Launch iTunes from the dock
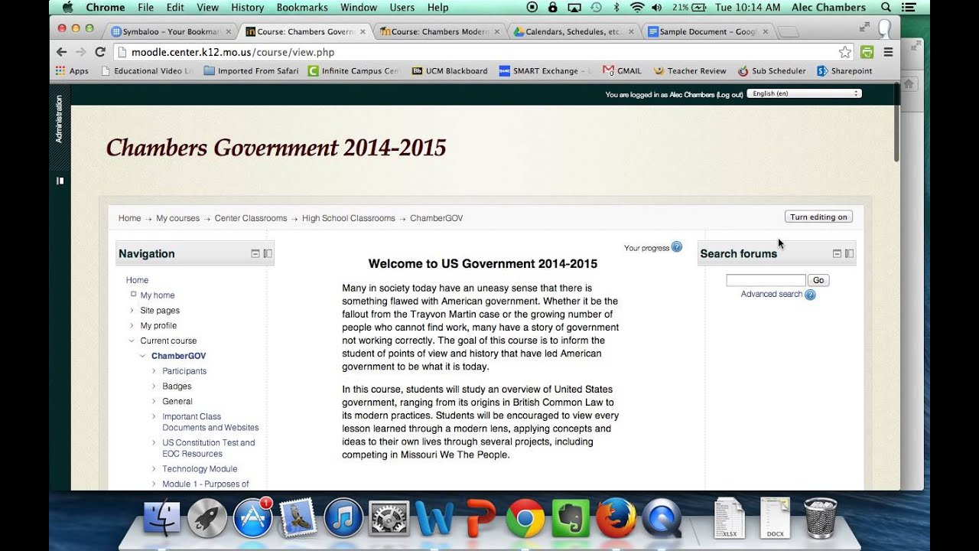 [x=343, y=518]
